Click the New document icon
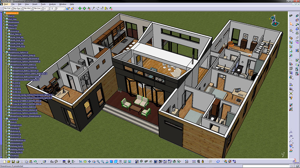This screenshot has height=168, width=300. (5, 162)
